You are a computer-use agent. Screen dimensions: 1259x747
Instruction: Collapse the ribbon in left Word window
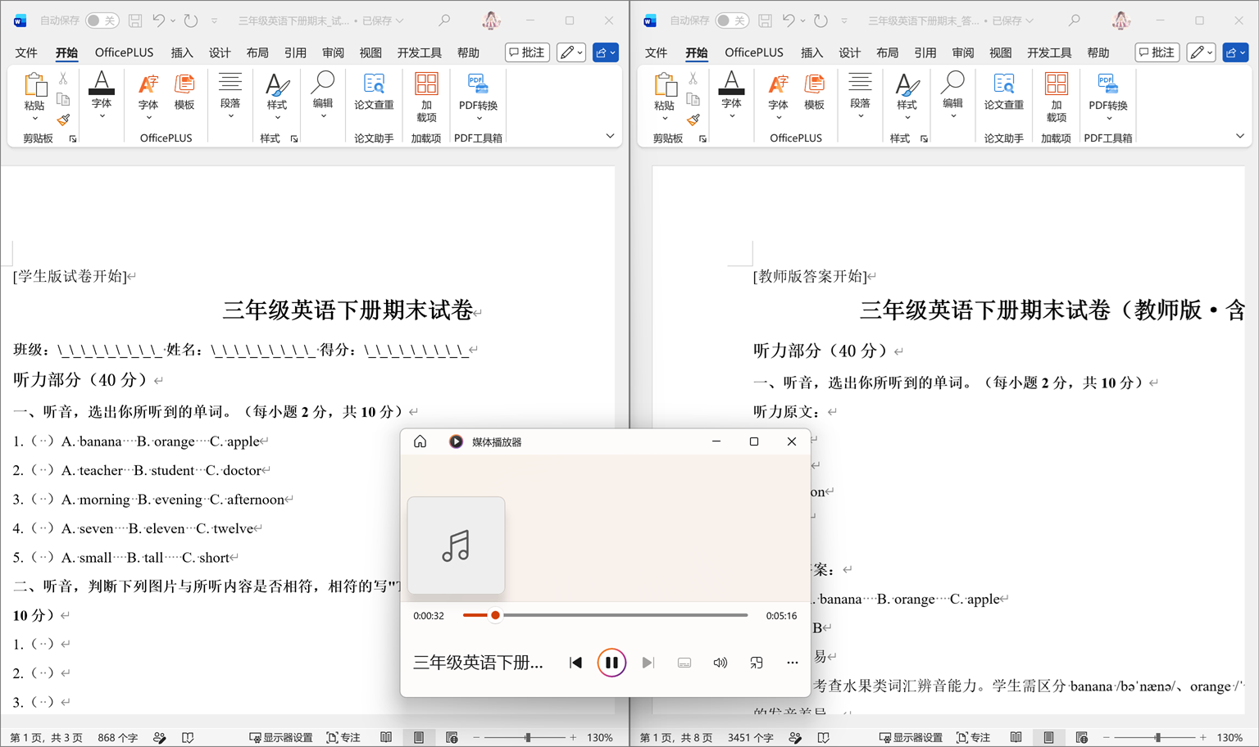610,136
